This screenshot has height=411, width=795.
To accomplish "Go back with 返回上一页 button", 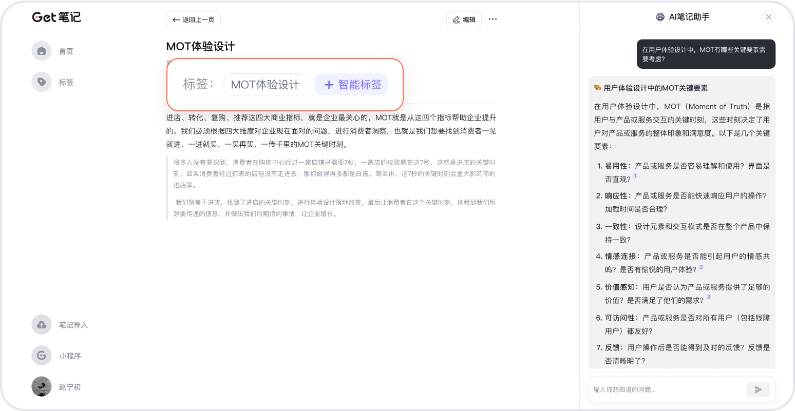I will [x=193, y=19].
